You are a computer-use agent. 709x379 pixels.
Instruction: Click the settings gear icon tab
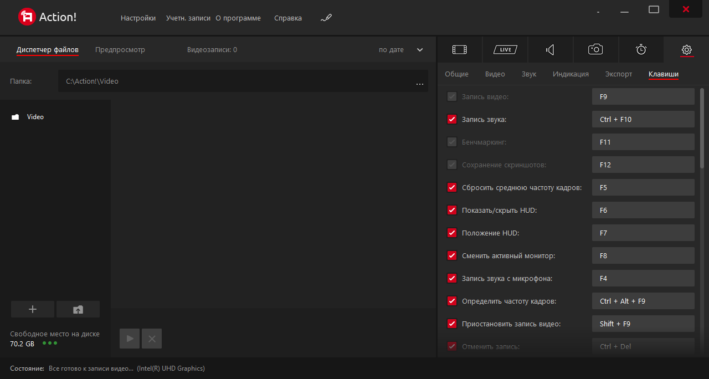pyautogui.click(x=686, y=50)
